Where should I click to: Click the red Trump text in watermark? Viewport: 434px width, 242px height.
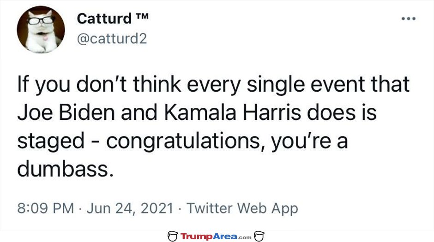(x=195, y=236)
